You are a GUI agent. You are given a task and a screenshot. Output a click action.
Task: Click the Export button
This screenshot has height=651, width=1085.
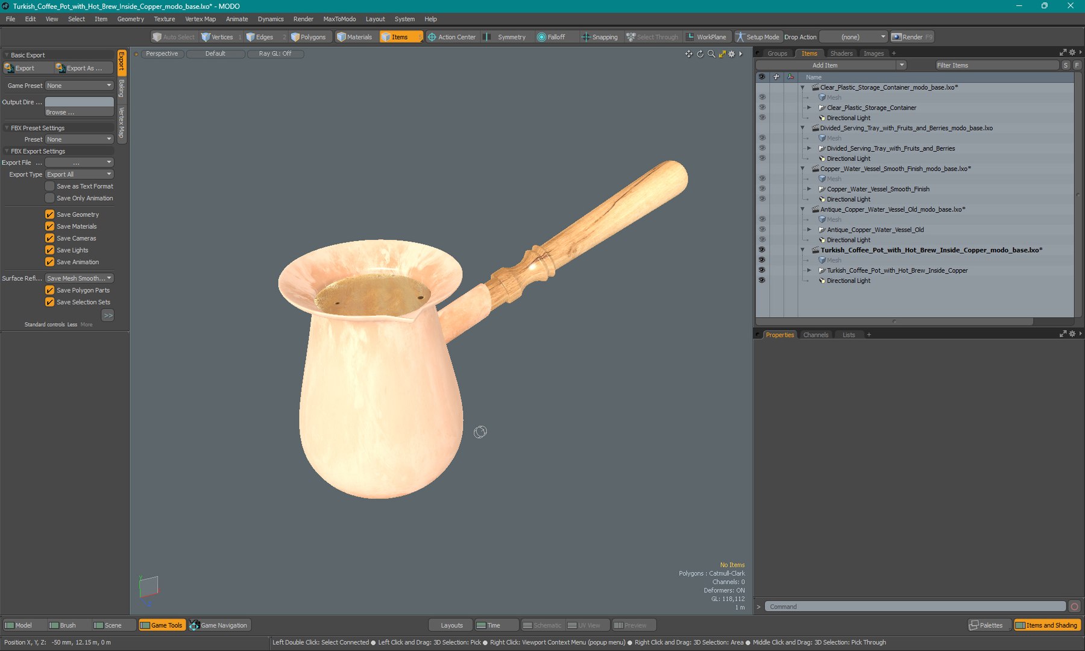[x=28, y=68]
